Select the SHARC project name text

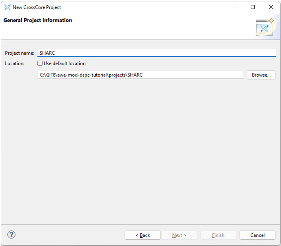tap(47, 52)
